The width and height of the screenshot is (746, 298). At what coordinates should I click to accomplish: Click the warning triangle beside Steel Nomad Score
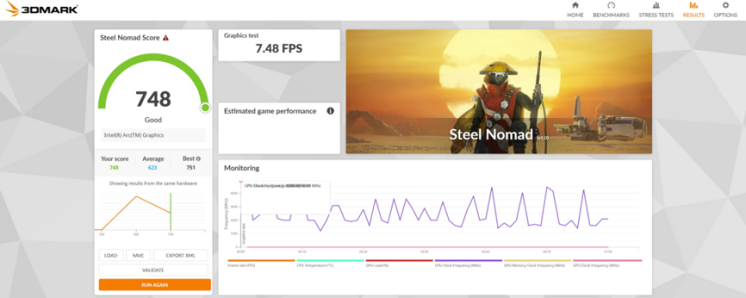[166, 37]
